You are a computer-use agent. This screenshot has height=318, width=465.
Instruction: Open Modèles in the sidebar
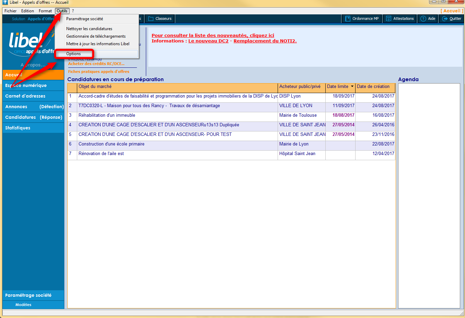click(x=33, y=305)
